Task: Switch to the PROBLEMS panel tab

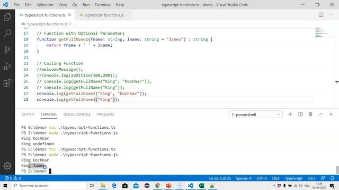Action: tap(105, 115)
